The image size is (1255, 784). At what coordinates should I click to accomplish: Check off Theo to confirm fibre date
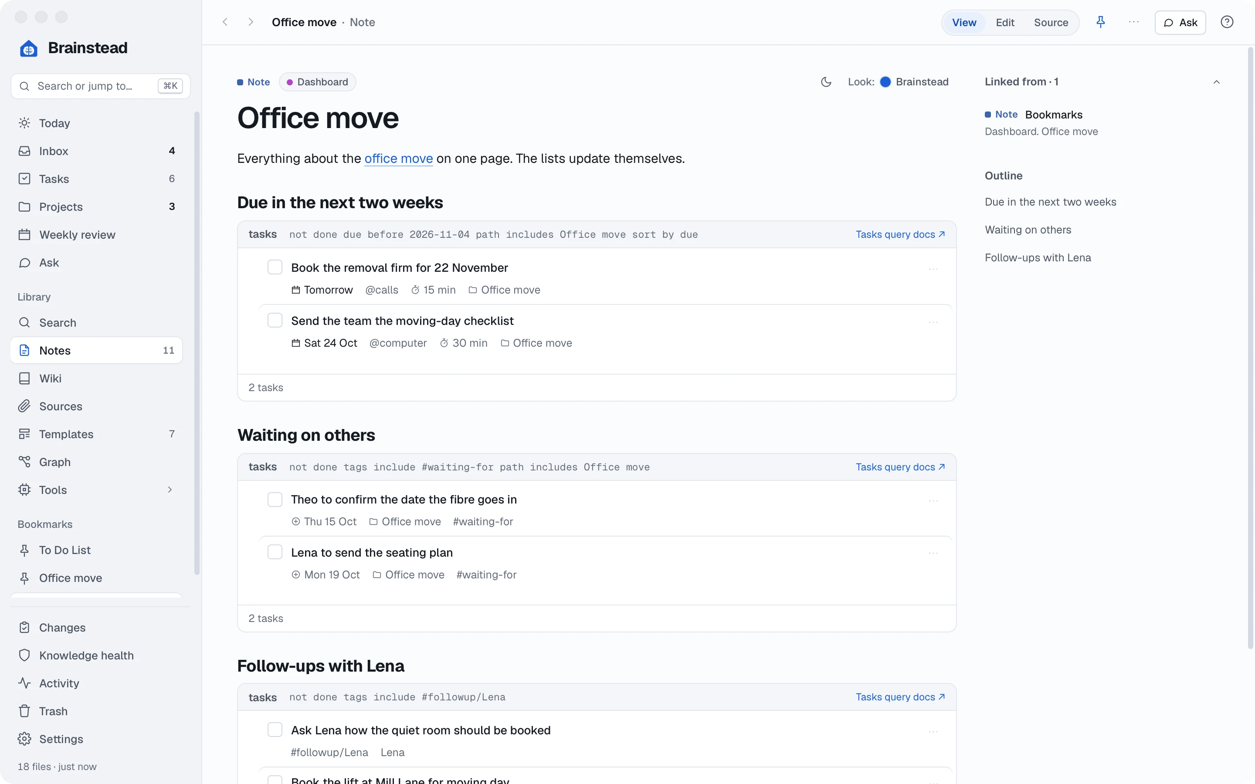pos(275,499)
